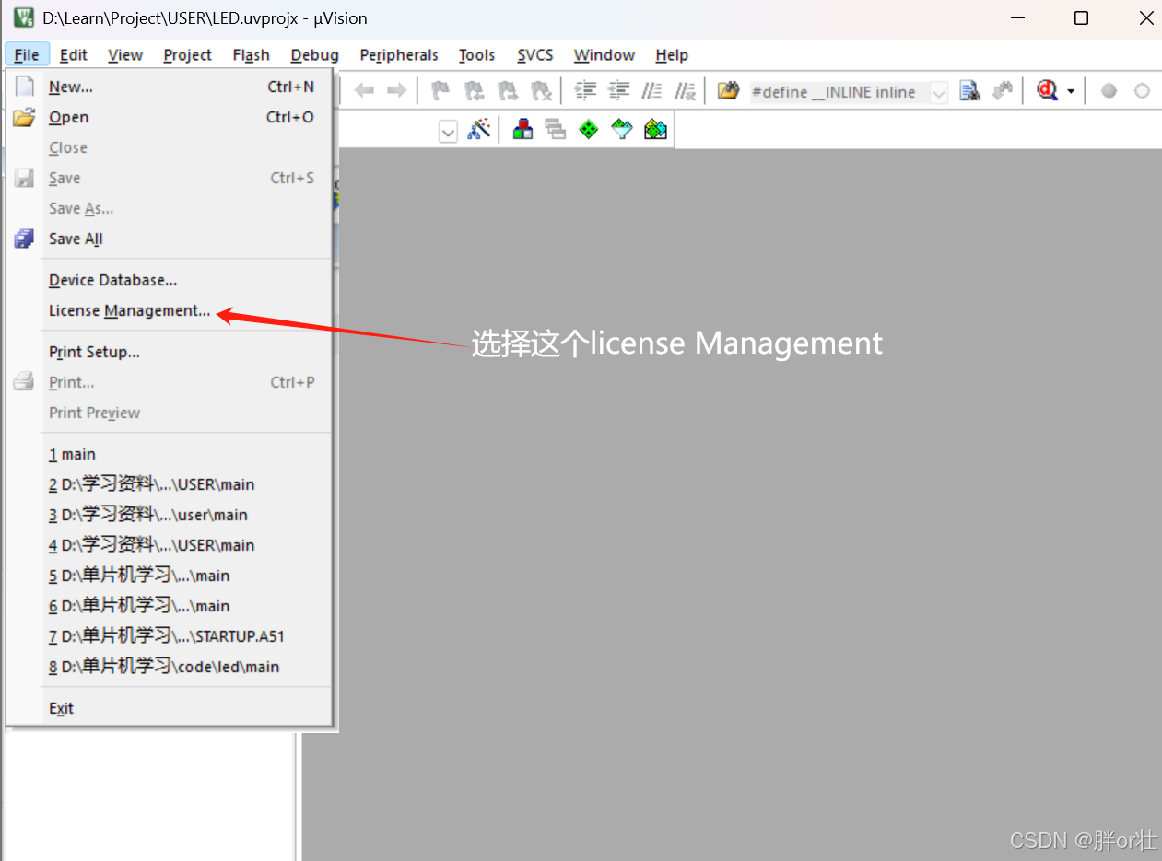Click the indent selection icon
Viewport: 1162px width, 861px height.
point(586,90)
